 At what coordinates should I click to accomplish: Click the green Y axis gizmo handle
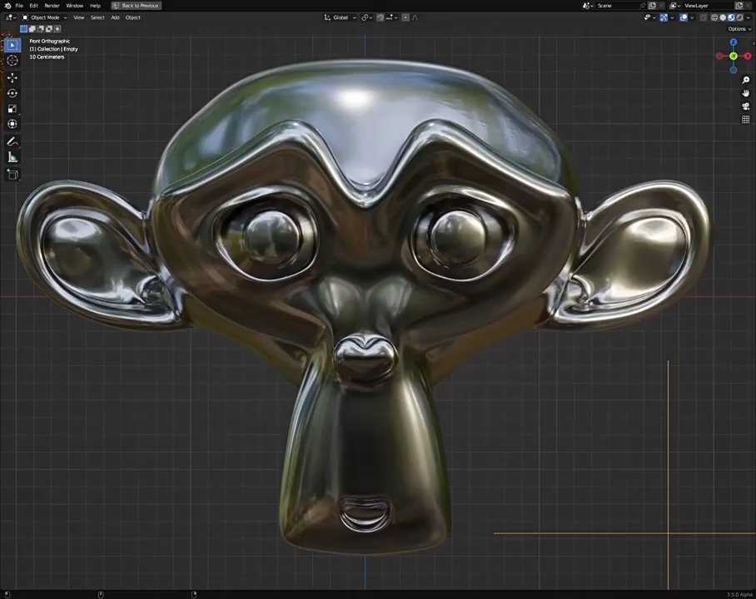coord(733,57)
